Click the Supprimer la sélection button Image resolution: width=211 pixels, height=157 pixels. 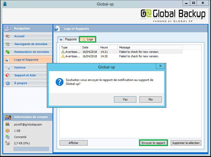tap(186, 143)
